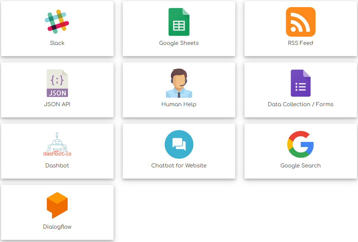Image resolution: width=358 pixels, height=242 pixels.
Task: Click the Slack label text
Action: (x=57, y=43)
